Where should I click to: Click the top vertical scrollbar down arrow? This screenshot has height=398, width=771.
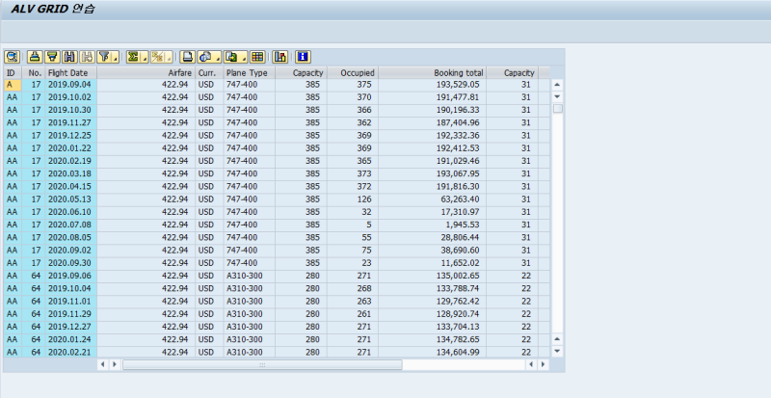tap(557, 97)
